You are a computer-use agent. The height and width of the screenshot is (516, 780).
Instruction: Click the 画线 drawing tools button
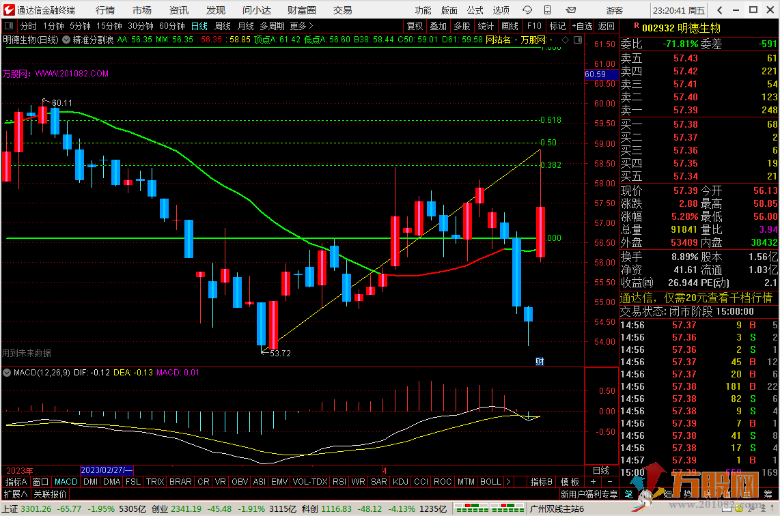[x=510, y=26]
